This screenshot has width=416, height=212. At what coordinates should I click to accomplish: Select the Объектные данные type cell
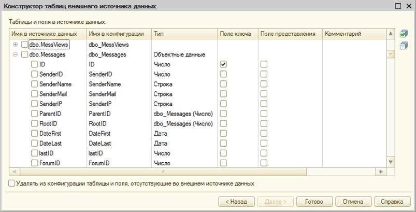pyautogui.click(x=184, y=54)
